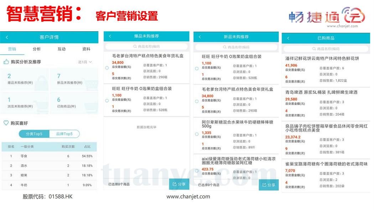Click the heart icon beside 购买喜好
The image size is (374, 210).
click(x=6, y=123)
